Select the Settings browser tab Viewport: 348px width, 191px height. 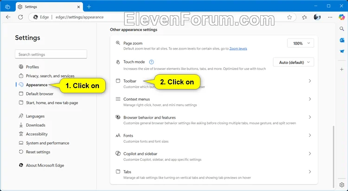pos(49,7)
